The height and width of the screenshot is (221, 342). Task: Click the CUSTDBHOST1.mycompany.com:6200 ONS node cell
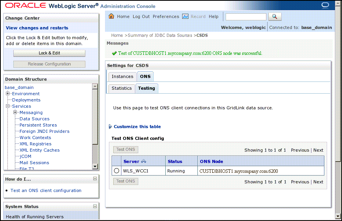[x=261, y=171]
